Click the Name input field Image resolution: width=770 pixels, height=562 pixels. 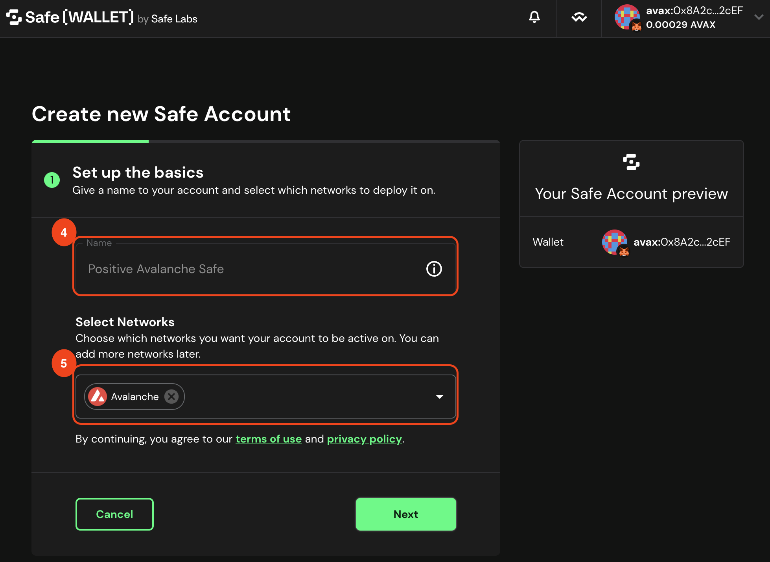coord(266,268)
